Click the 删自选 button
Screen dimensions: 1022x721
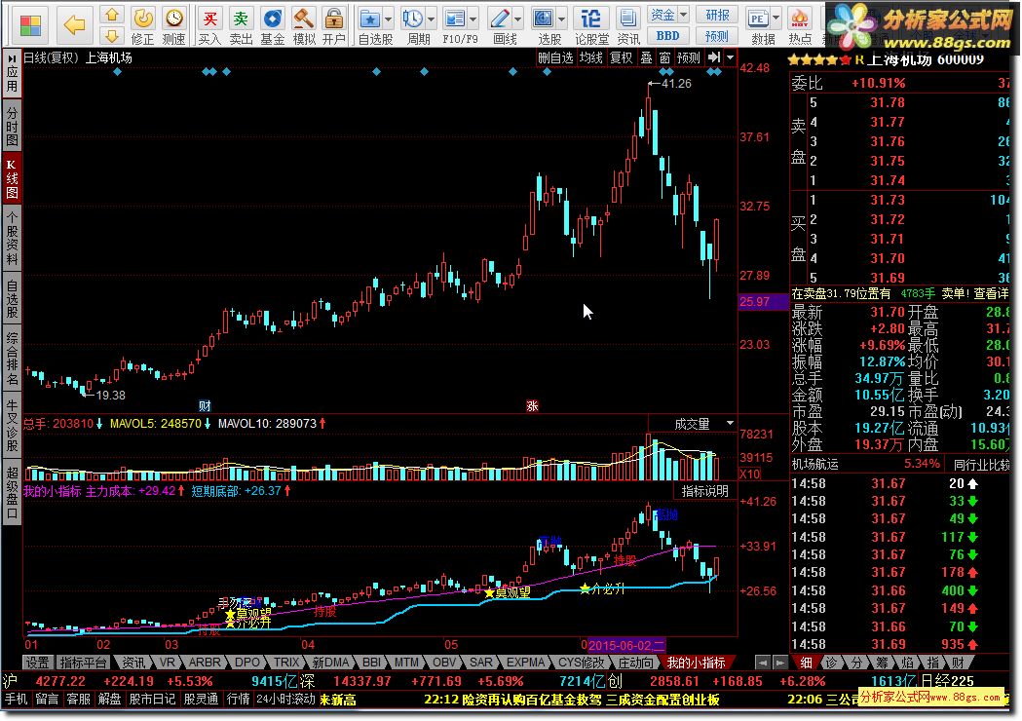point(555,57)
